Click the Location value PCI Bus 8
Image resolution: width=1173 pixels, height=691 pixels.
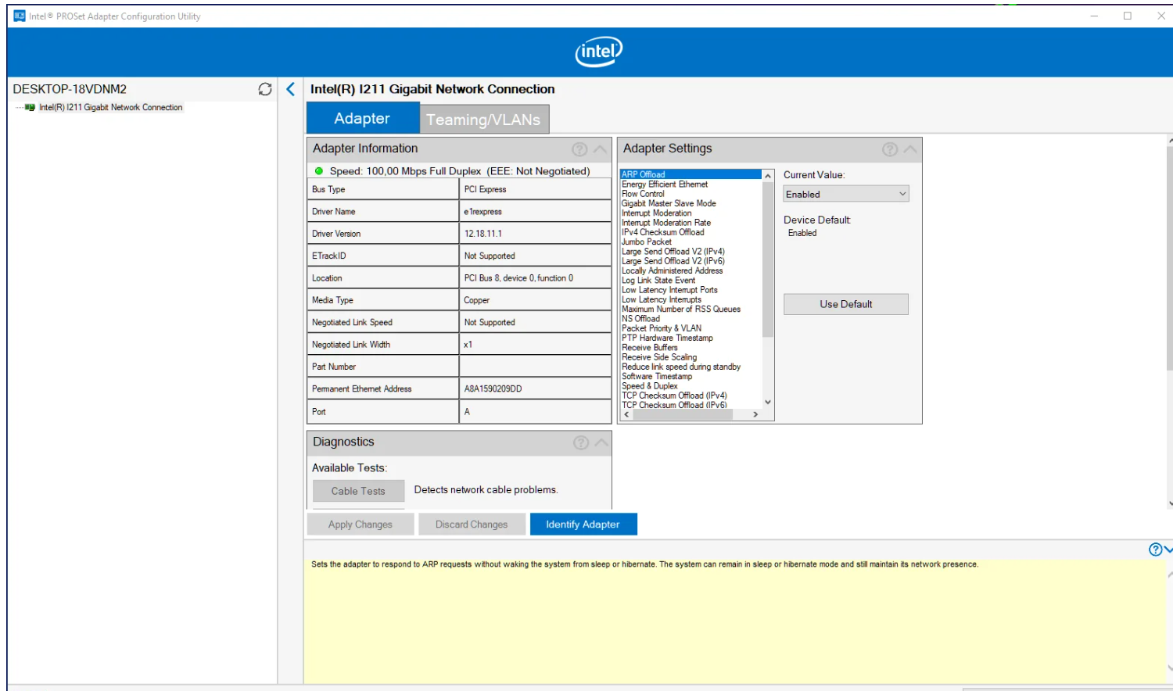(518, 278)
